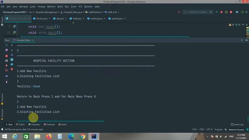
Task: Click the rerun icon in the top toolbar
Action: coord(216,12)
